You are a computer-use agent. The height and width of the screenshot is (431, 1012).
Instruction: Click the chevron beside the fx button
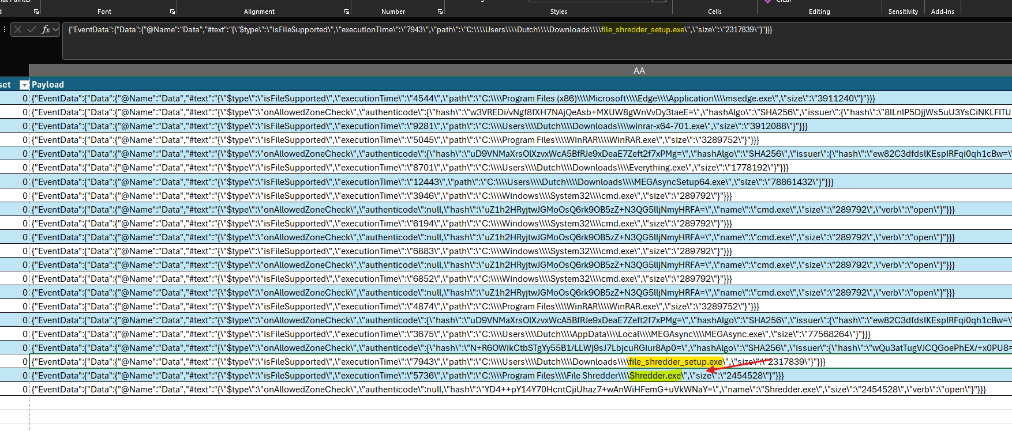[x=56, y=29]
